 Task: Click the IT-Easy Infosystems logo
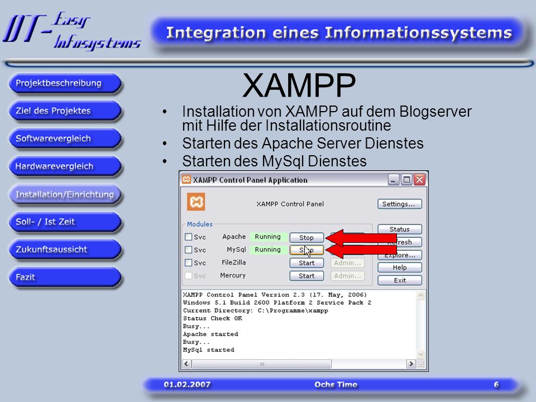[x=72, y=31]
